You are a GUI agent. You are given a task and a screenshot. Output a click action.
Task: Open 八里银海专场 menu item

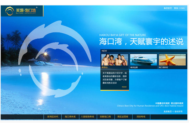87,117
